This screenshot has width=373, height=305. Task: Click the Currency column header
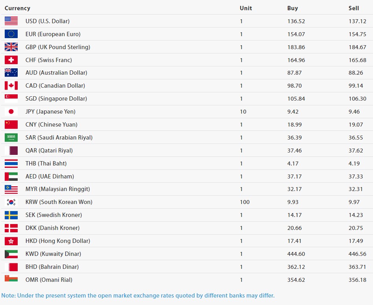(x=17, y=8)
